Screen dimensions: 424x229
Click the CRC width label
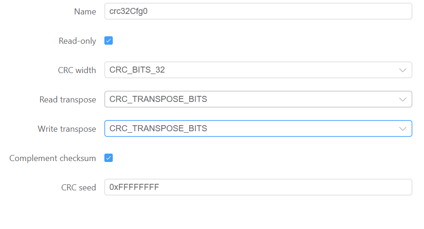[x=77, y=70]
